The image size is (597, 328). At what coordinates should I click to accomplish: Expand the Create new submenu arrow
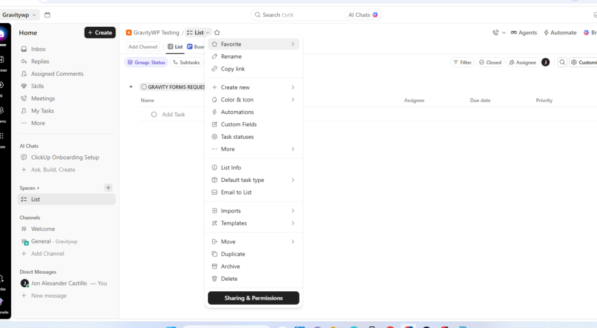293,87
